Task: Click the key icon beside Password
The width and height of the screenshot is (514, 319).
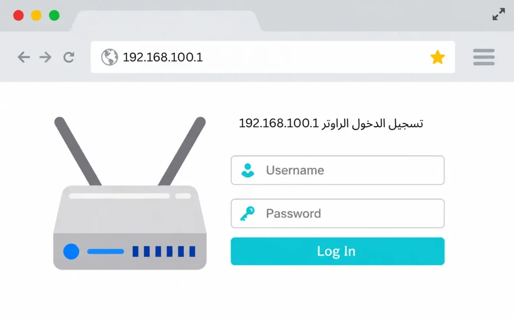Action: coord(247,214)
